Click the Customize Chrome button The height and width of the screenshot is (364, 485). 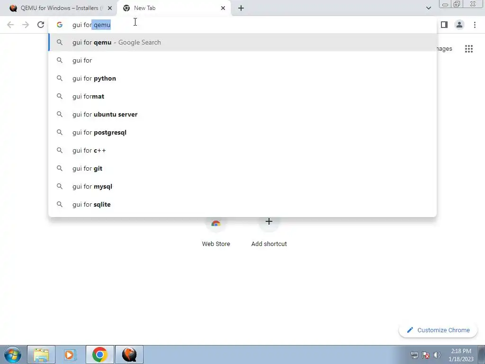[x=438, y=330]
